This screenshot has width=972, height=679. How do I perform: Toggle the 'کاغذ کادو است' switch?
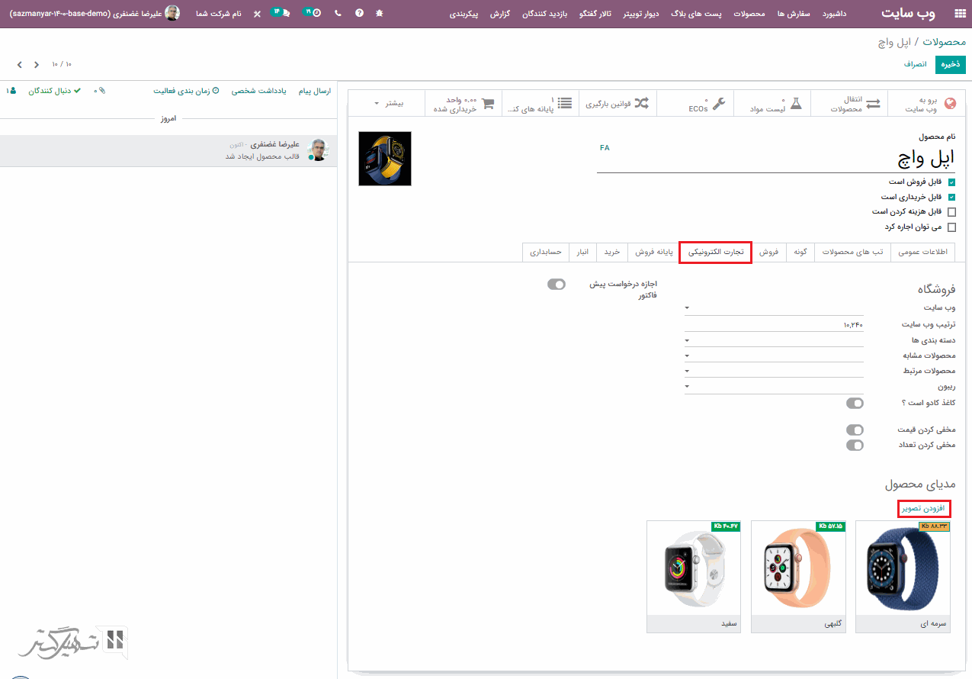[x=855, y=403]
